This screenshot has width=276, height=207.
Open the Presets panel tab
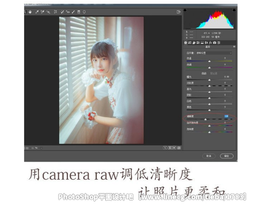[219, 43]
